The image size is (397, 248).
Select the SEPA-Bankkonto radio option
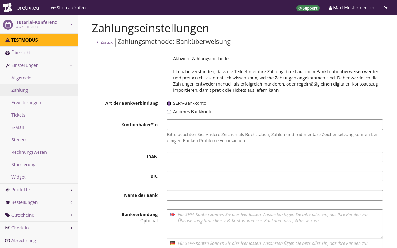[x=169, y=104]
